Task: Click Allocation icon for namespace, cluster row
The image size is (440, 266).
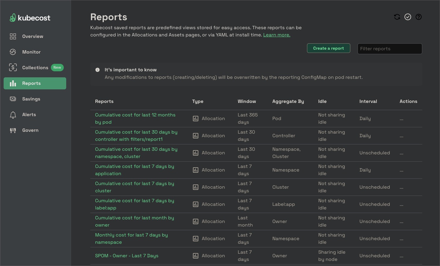Action: tap(196, 153)
